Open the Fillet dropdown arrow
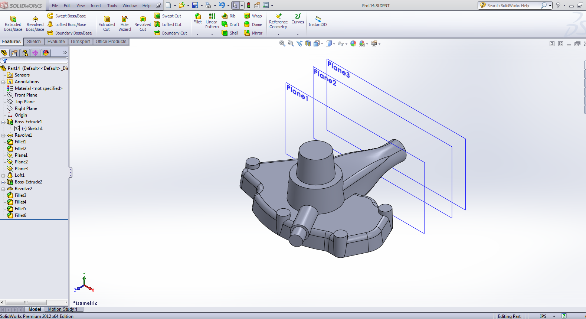 click(x=198, y=34)
